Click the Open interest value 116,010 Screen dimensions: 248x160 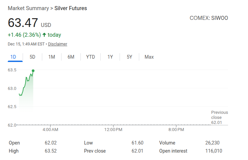[214, 151]
